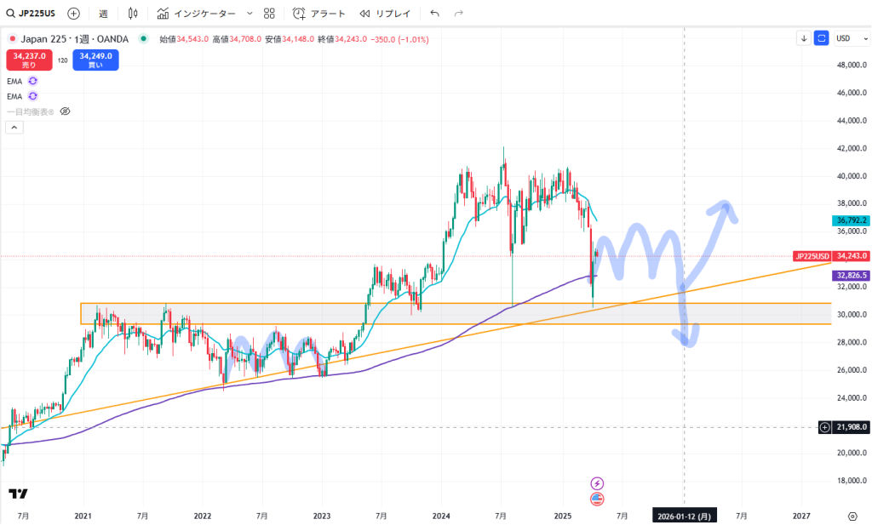Viewport: 872px width, 525px height.
Task: Open the インジケーター indicators menu
Action: point(195,14)
